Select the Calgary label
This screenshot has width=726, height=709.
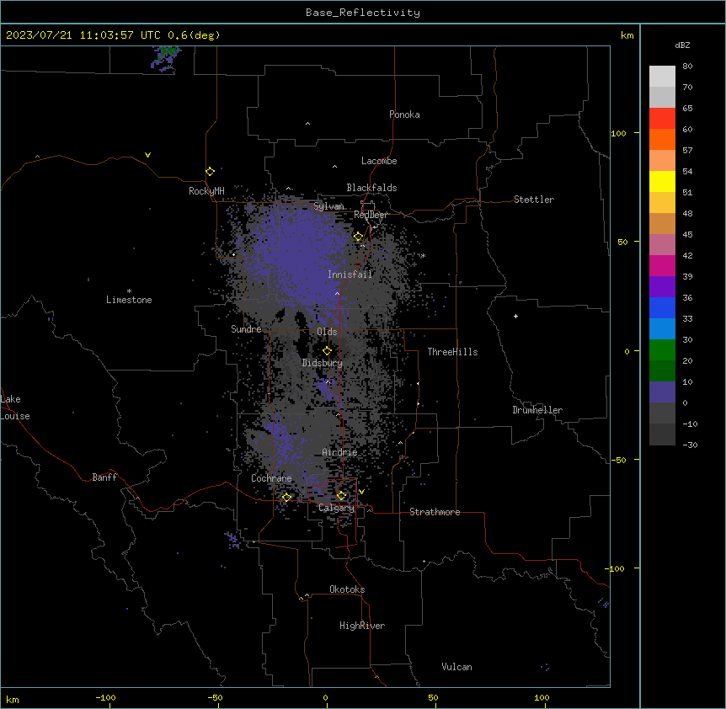point(337,508)
